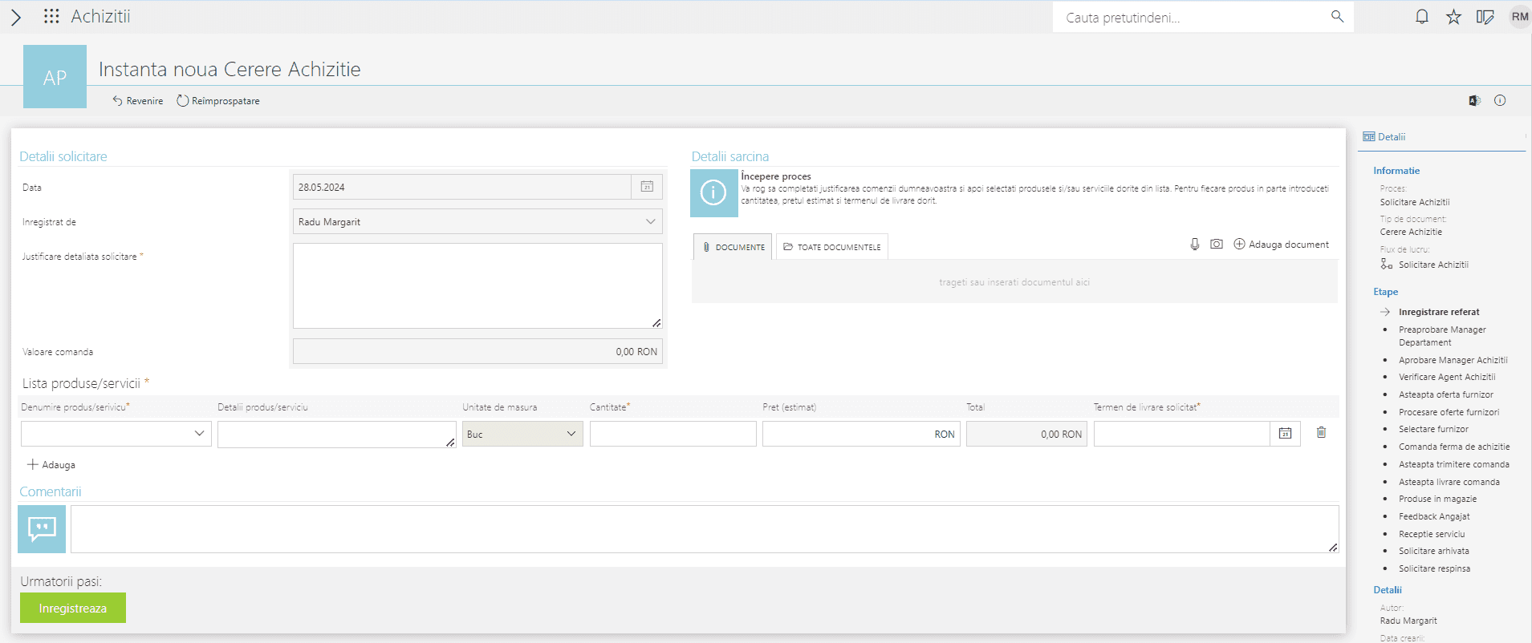The image size is (1532, 643).
Task: Open notifications bell icon
Action: (x=1421, y=16)
